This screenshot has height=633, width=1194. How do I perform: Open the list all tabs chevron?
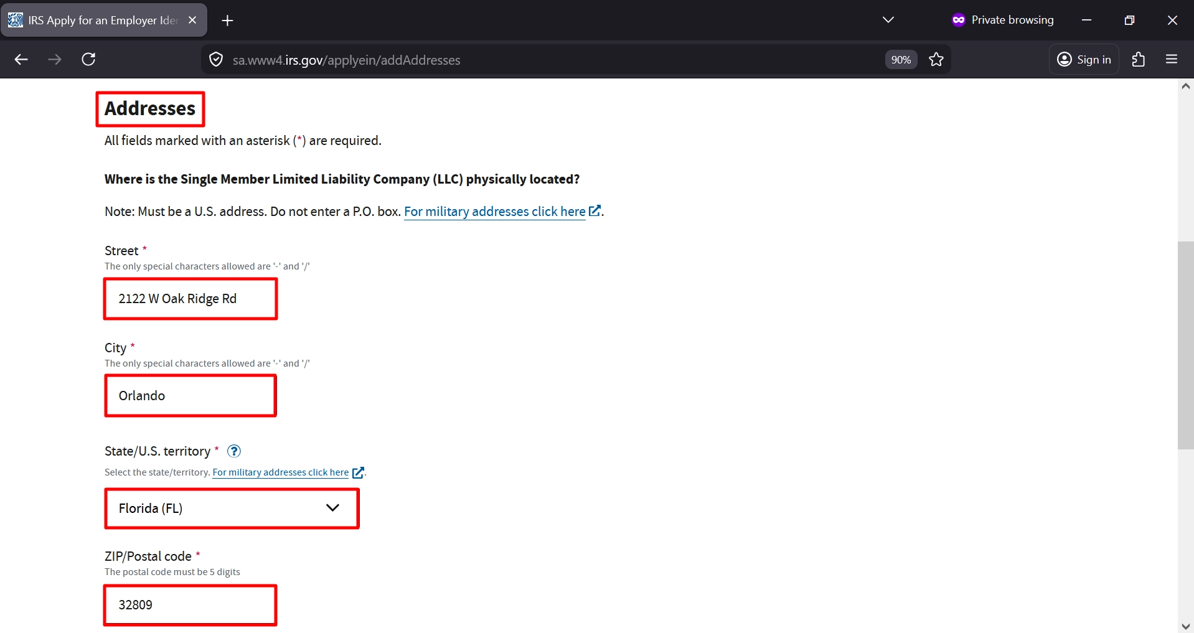point(888,20)
